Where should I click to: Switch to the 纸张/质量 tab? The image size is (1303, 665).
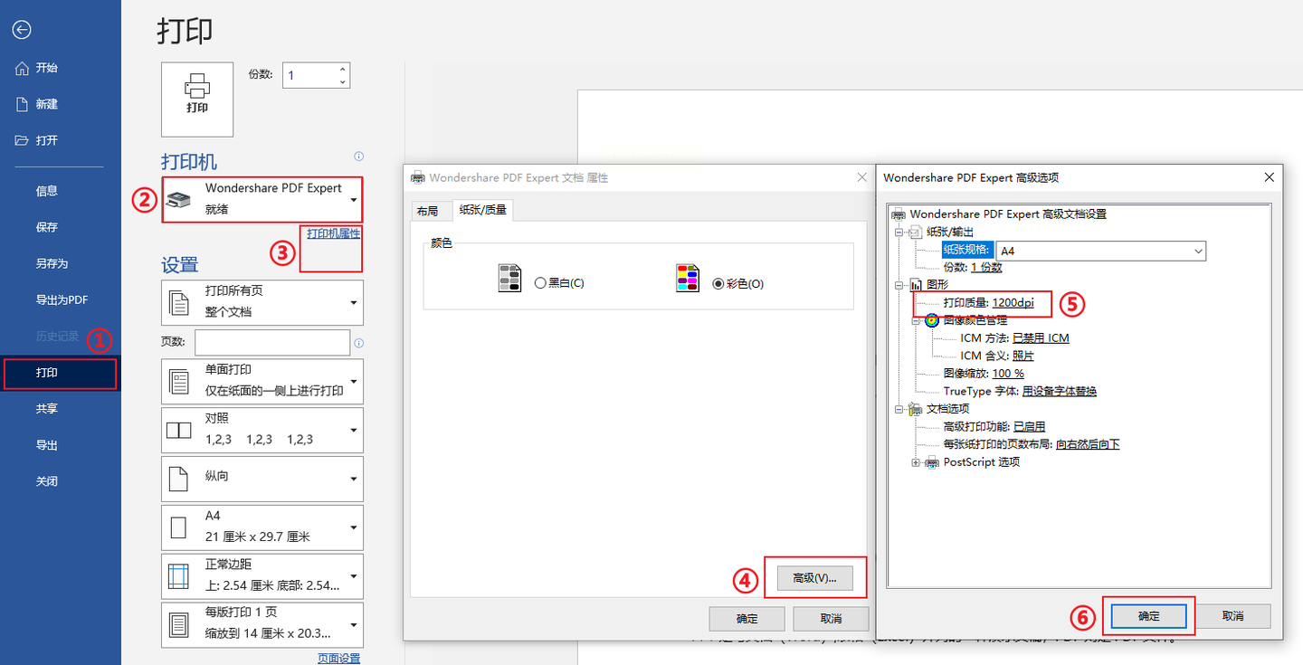(483, 211)
